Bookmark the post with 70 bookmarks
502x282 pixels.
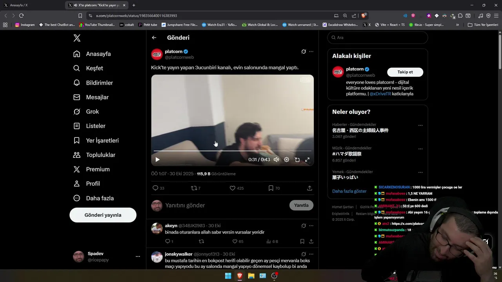tap(271, 188)
